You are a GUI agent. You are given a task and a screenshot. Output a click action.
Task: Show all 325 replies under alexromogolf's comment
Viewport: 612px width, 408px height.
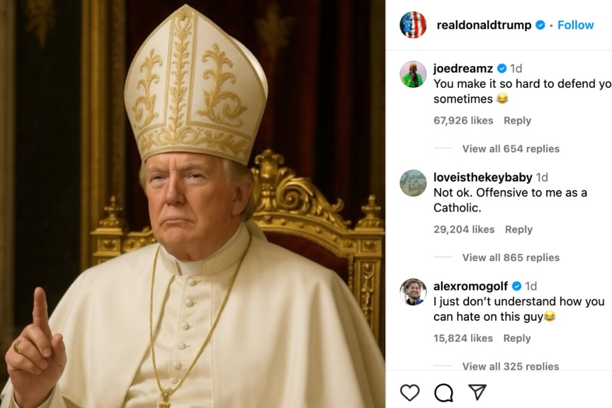511,366
